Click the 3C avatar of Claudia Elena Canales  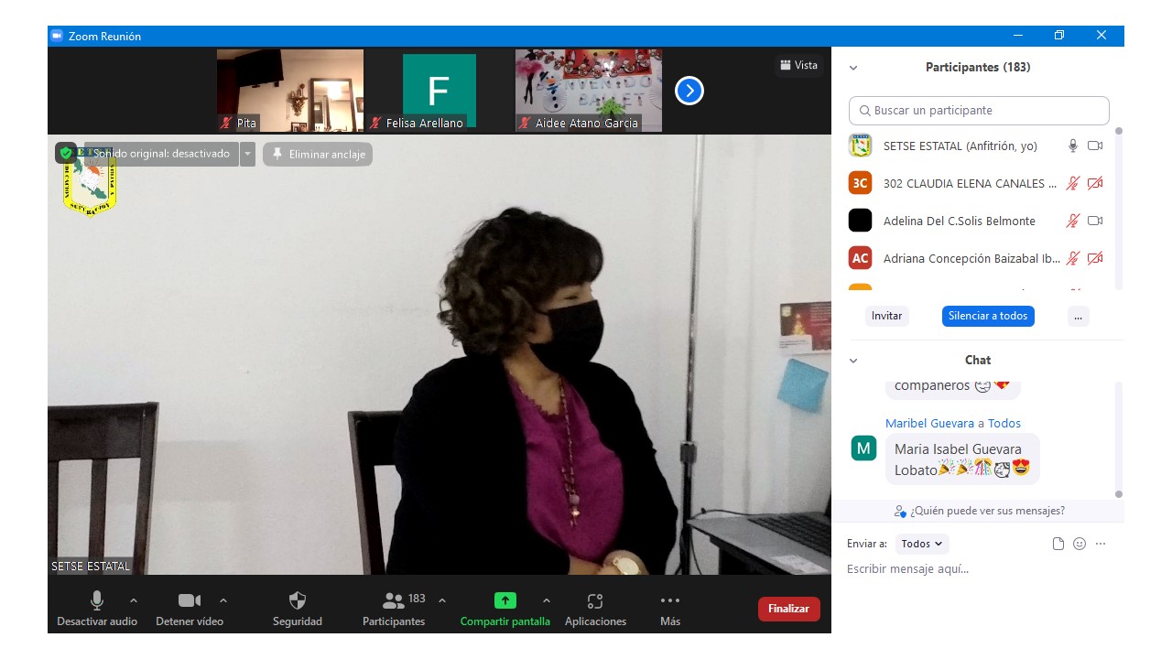tap(860, 183)
